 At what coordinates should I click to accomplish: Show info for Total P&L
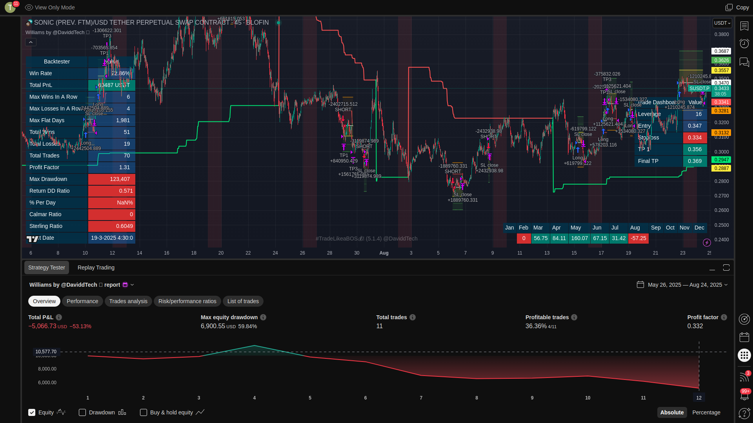(59, 317)
